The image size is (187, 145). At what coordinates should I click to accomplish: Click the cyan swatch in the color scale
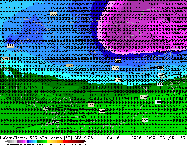[x=36, y=141]
